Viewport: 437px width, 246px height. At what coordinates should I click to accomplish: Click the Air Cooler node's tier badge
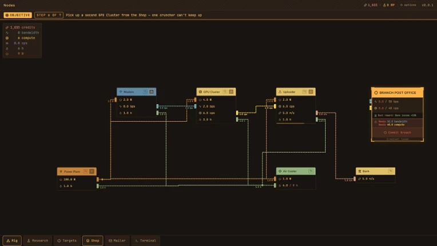(311, 171)
